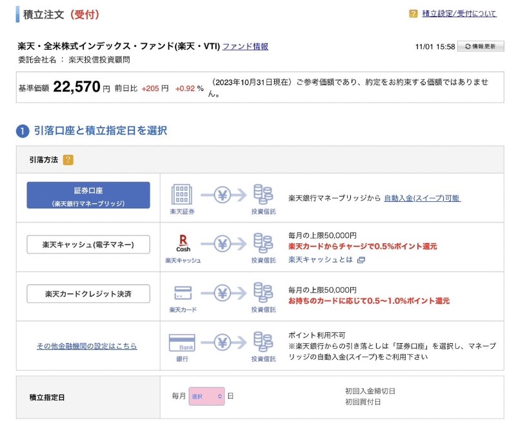Click the 引落口座と積立指定日を選択 heading
This screenshot has height=425, width=516.
[x=101, y=130]
